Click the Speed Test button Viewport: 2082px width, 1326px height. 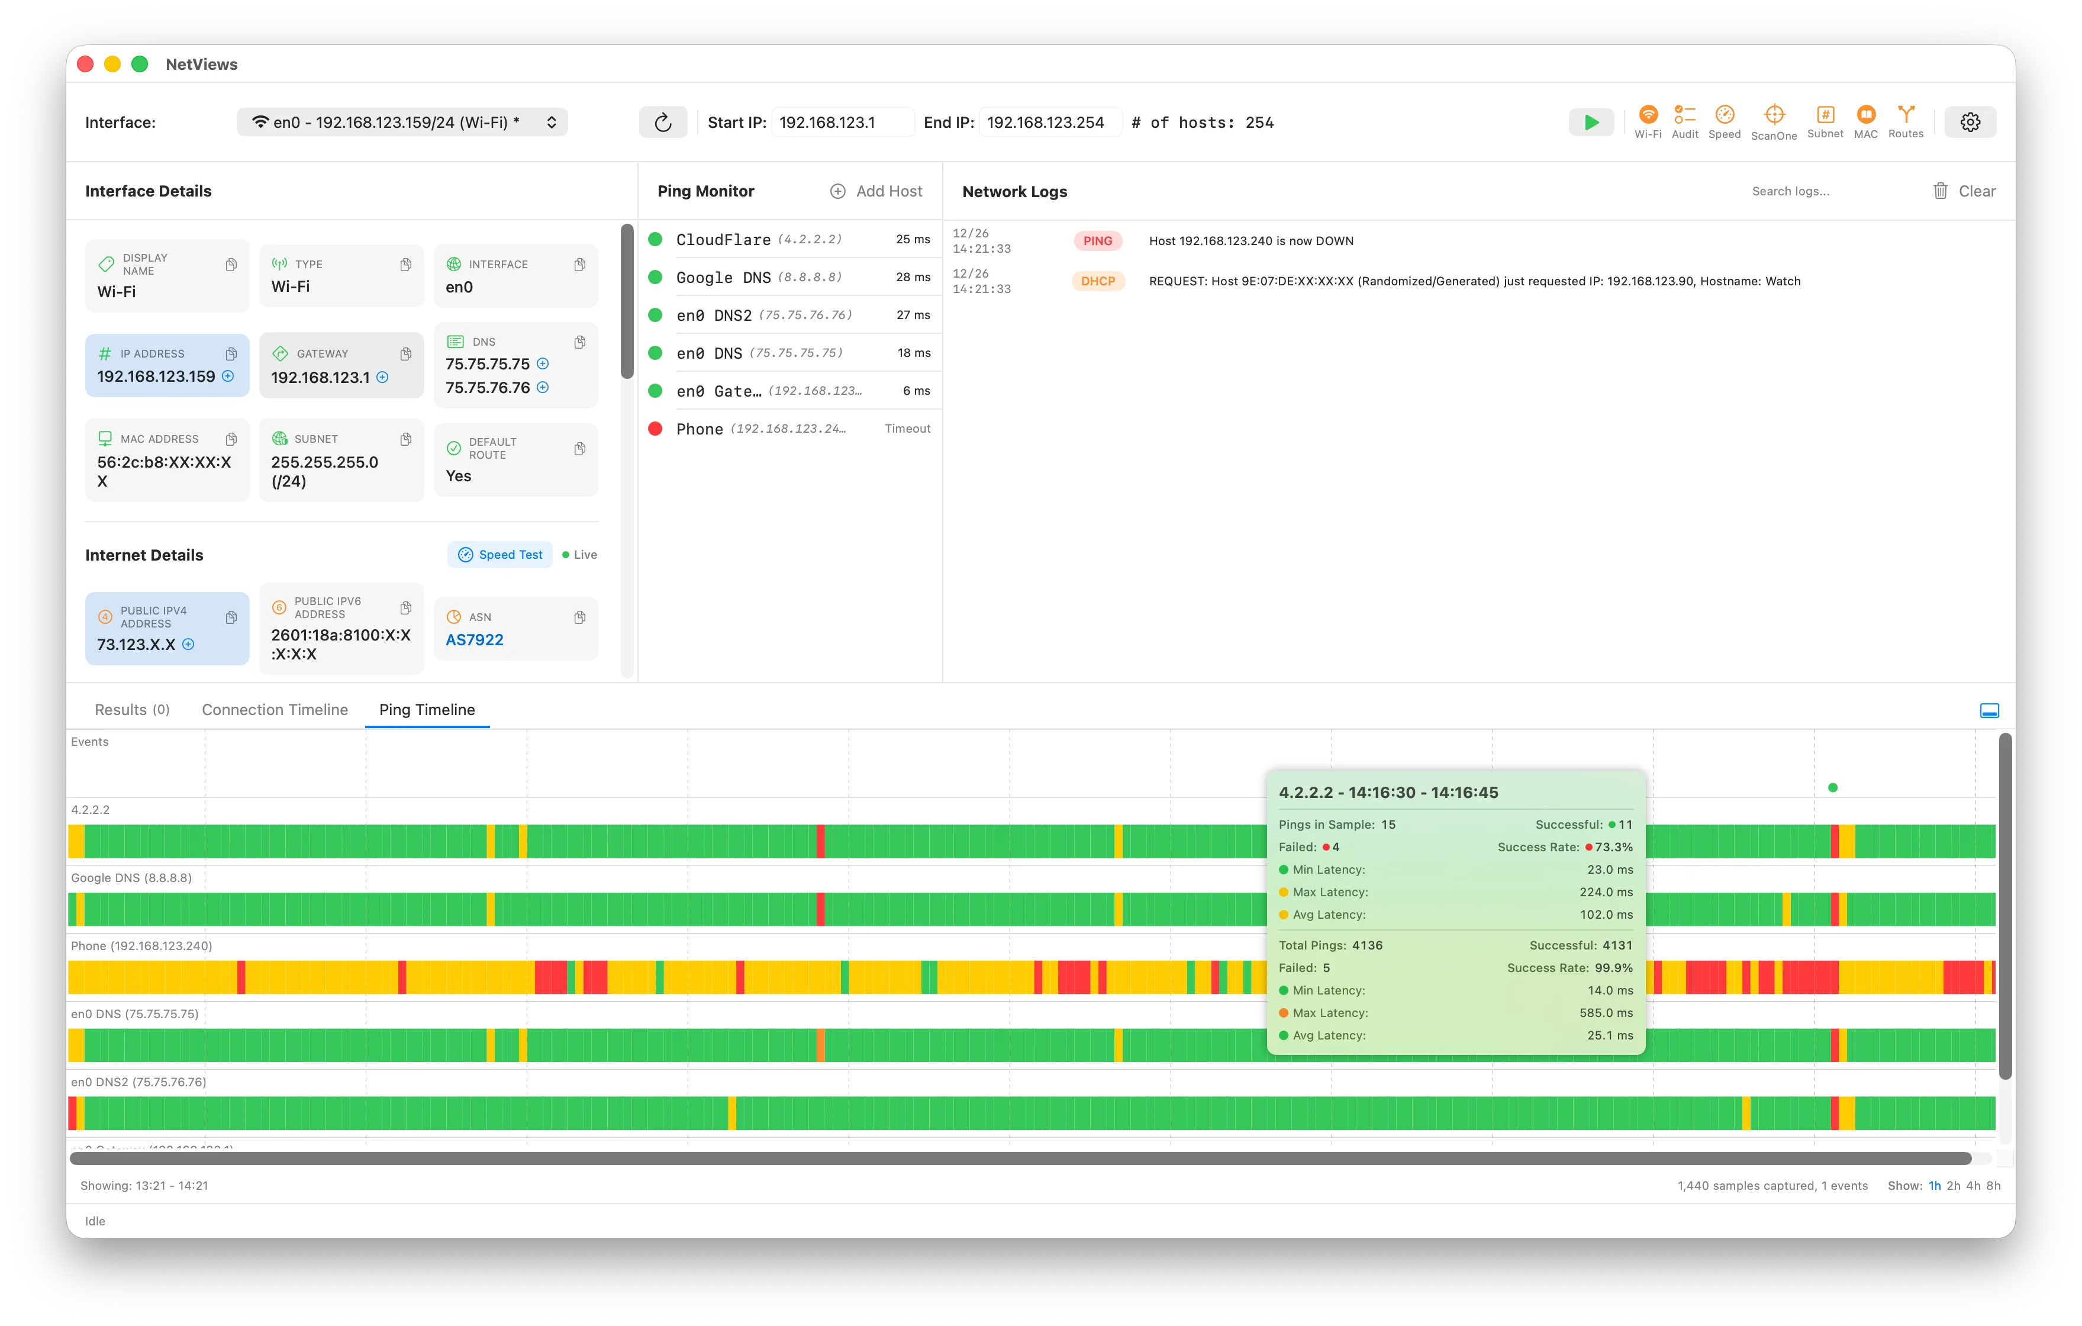(x=499, y=555)
